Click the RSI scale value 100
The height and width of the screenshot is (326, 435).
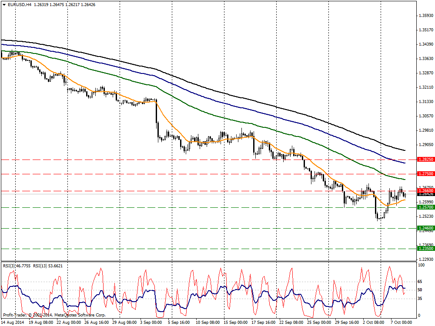[x=421, y=265]
